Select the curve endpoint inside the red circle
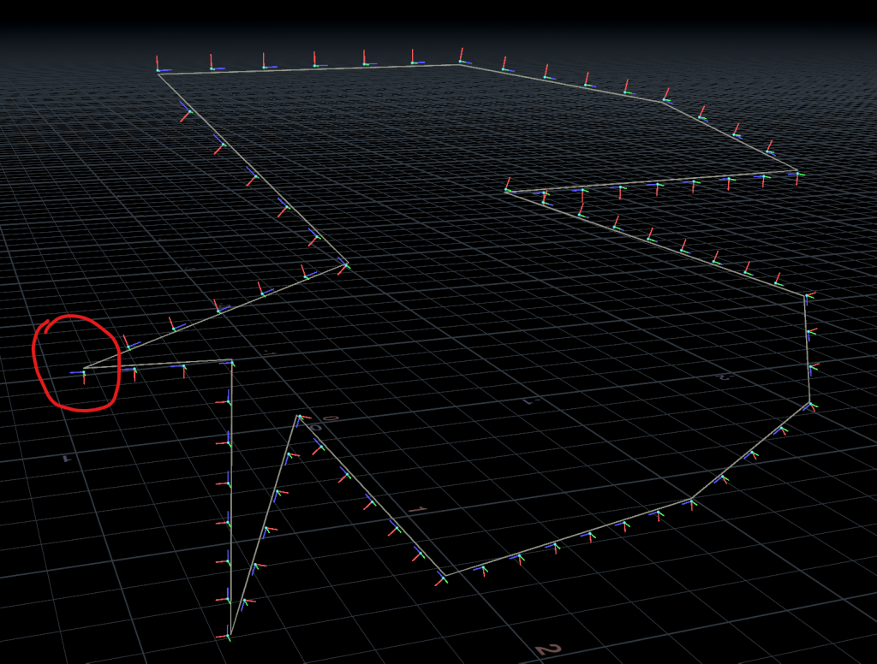 pyautogui.click(x=84, y=369)
